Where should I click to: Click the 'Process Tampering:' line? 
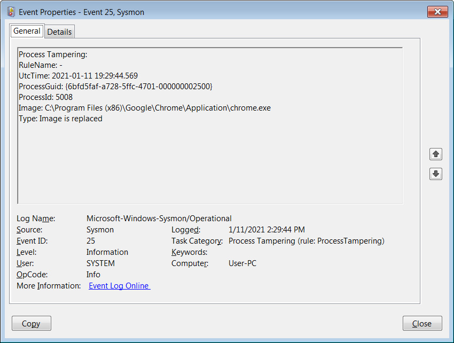coord(53,54)
